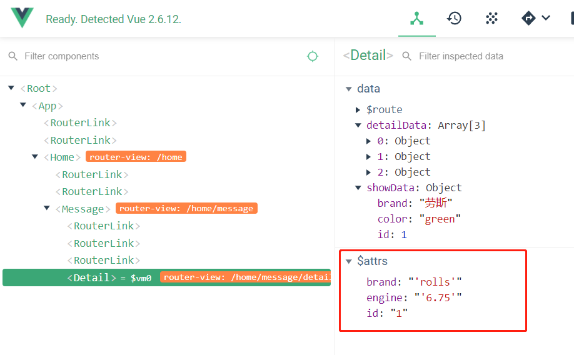Collapse the Message component node
Viewport: 574px width, 355px height.
pyautogui.click(x=46, y=208)
